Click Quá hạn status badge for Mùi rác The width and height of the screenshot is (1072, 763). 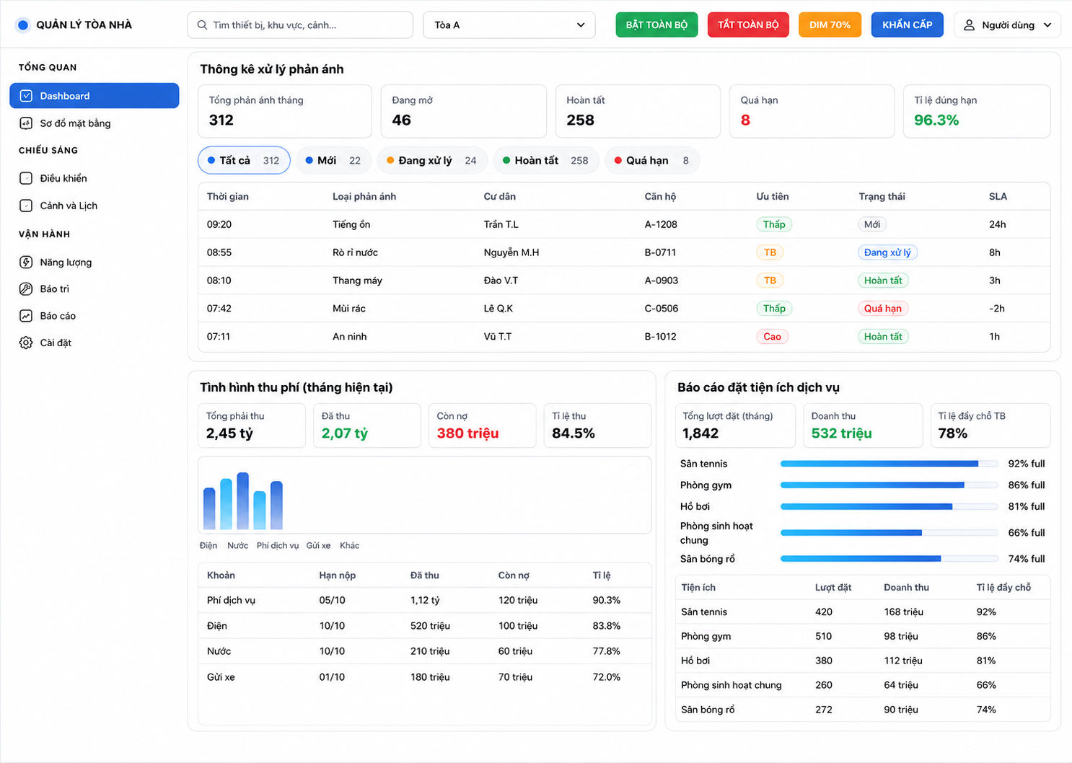click(x=883, y=309)
